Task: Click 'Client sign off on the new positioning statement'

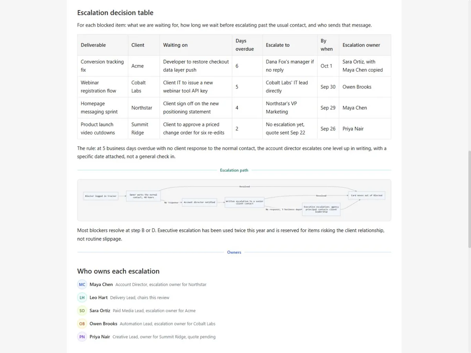Action: [x=196, y=107]
